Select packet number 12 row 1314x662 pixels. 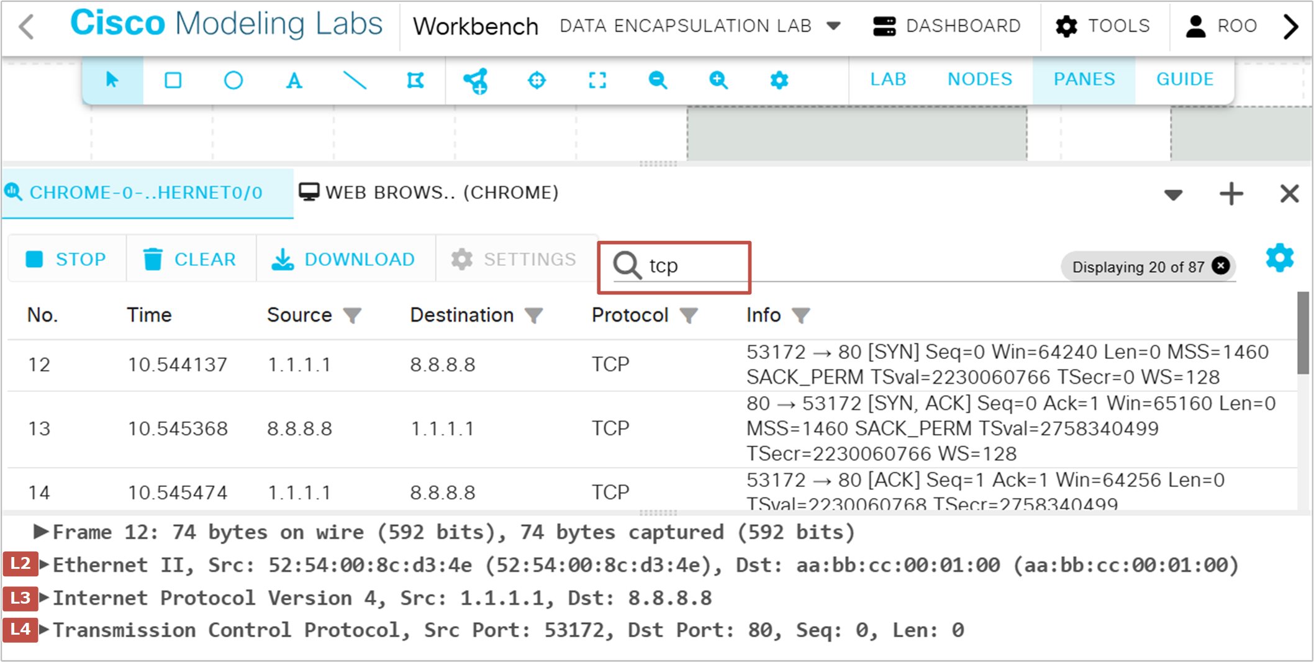[652, 365]
